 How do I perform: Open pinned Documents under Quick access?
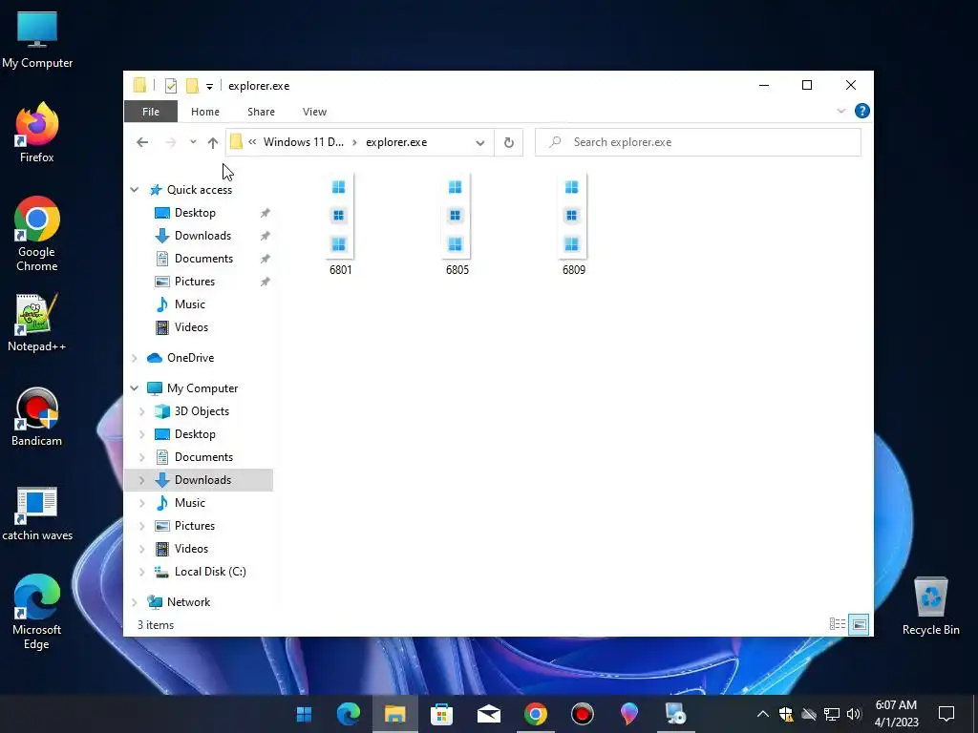203,259
